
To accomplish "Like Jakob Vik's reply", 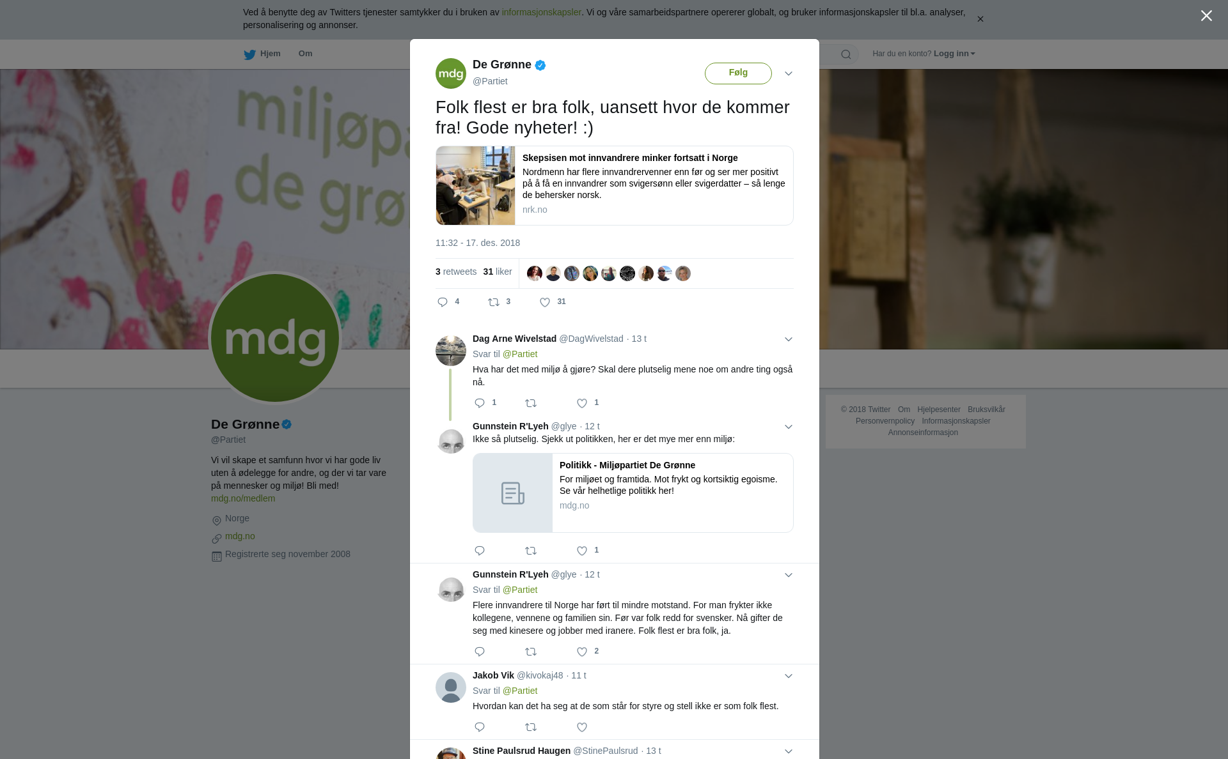I will 582,727.
